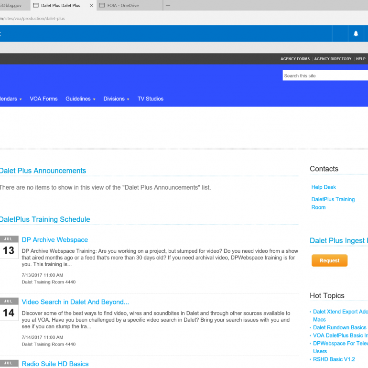Click the FOIA - OneDrive tab page icon
Image resolution: width=368 pixels, height=368 pixels.
point(102,5)
